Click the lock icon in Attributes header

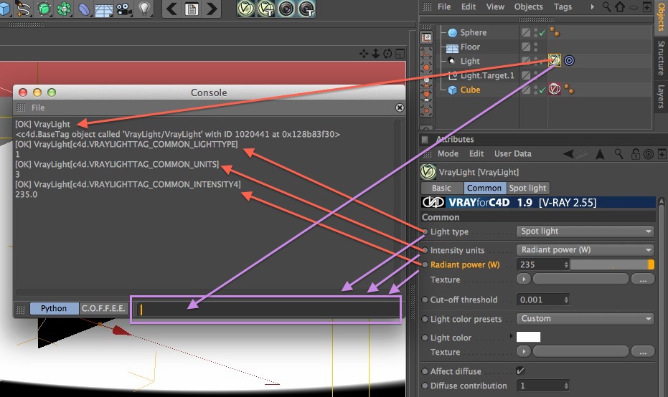coord(635,153)
